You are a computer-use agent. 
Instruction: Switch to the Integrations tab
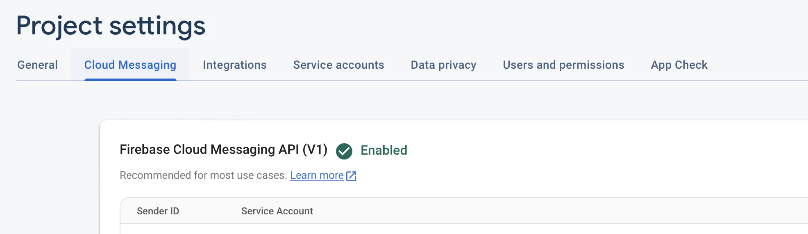[x=234, y=65]
